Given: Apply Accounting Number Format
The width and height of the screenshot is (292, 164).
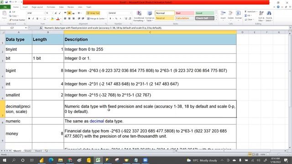Looking at the screenshot, I should pos(111,19).
